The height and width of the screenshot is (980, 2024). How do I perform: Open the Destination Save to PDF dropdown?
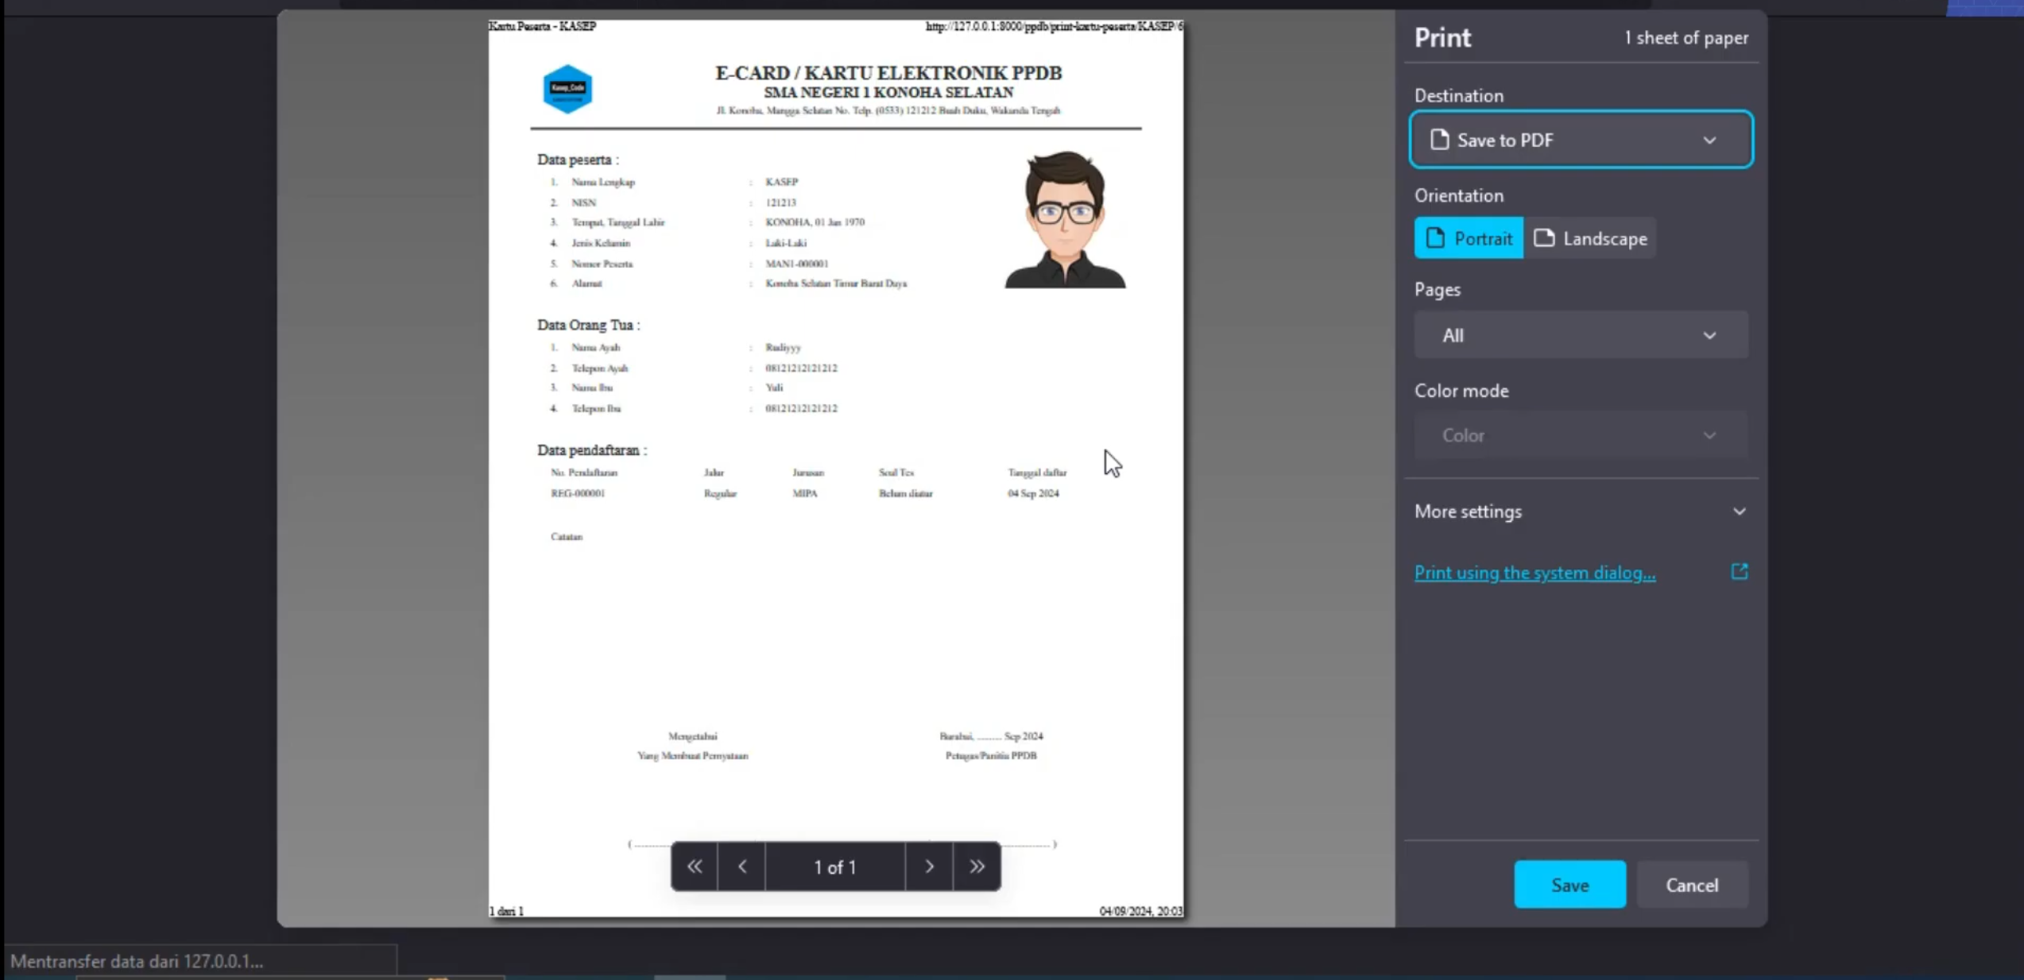point(1581,140)
